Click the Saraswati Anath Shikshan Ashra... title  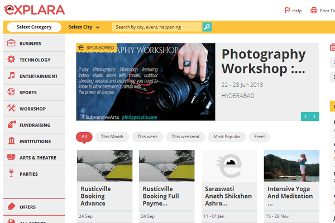pos(228,196)
